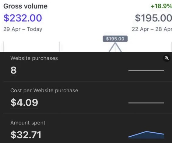Click the Cost per Website purchase label
172x143 pixels.
tap(44, 90)
